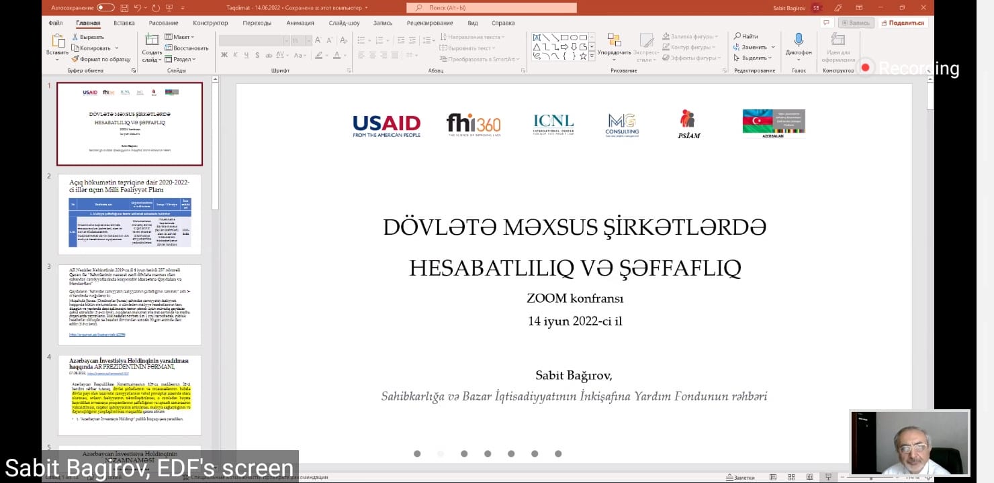
Task: Select the text box shape in gallery
Action: click(x=537, y=38)
